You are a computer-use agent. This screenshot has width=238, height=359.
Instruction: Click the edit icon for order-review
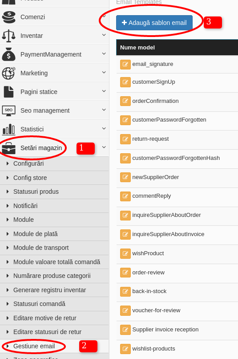(125, 273)
